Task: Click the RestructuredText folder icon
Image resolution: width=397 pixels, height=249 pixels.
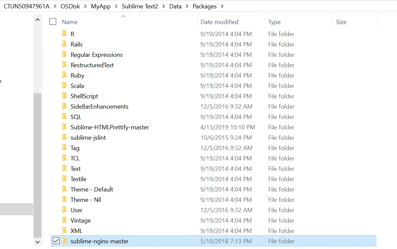Action: click(x=64, y=65)
